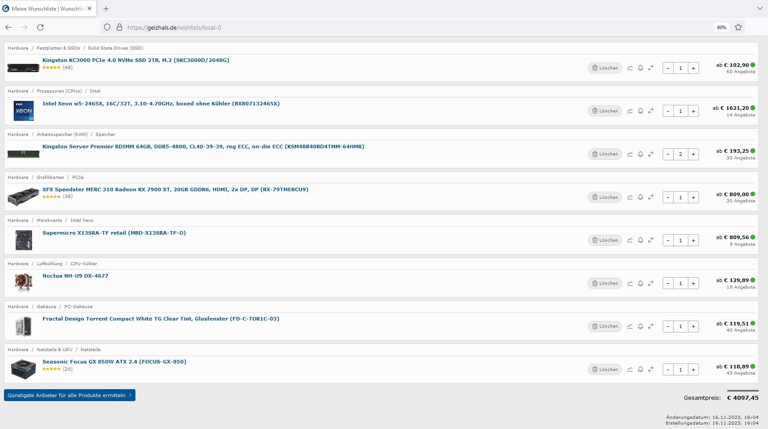Open Intel Xeon w5-2465X product link
The image size is (768, 429).
coord(161,104)
